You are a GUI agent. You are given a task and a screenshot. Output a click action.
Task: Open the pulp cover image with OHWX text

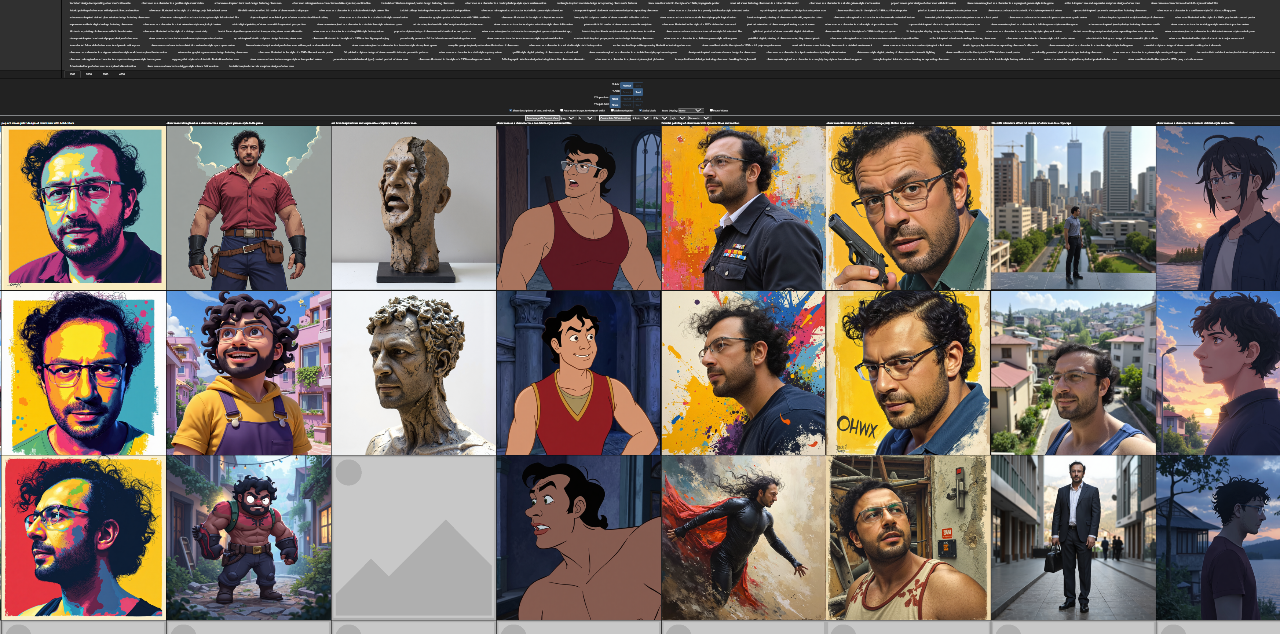pos(908,373)
